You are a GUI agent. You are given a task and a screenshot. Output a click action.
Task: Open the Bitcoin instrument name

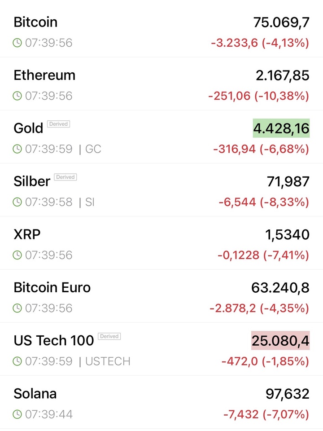coord(35,22)
